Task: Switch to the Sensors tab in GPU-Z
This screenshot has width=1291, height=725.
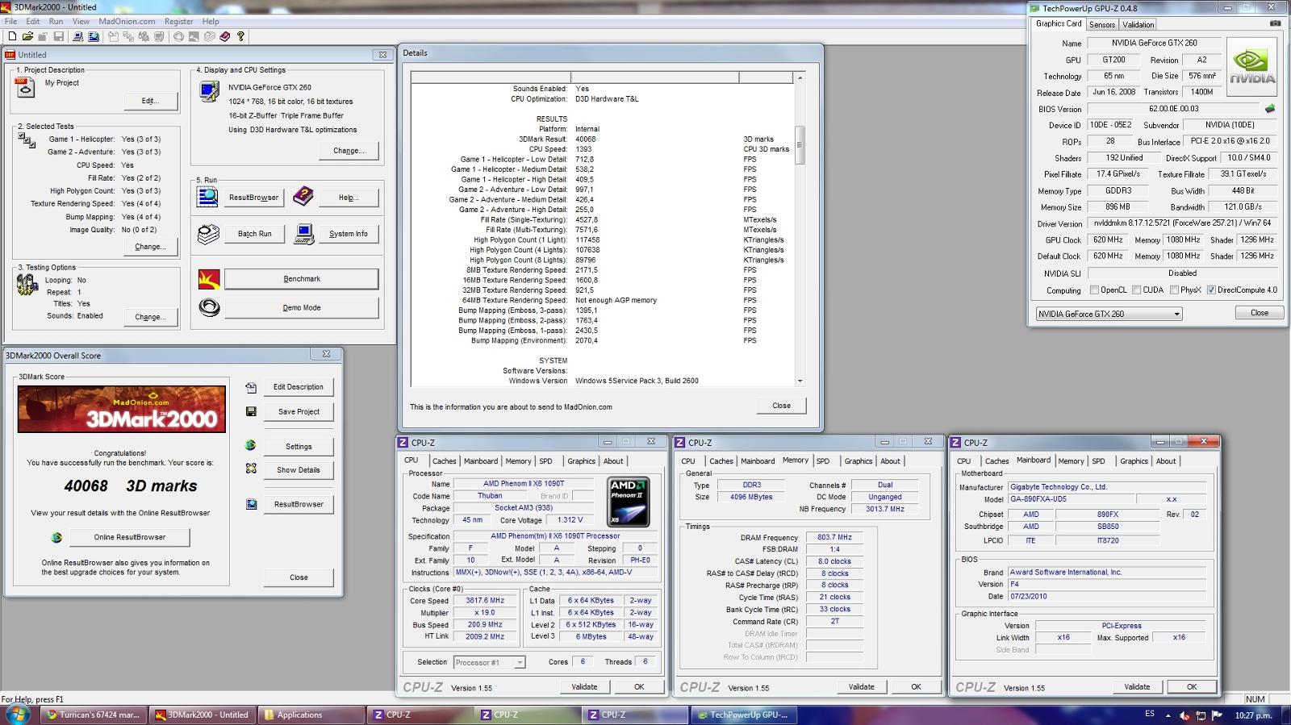Action: point(1101,24)
